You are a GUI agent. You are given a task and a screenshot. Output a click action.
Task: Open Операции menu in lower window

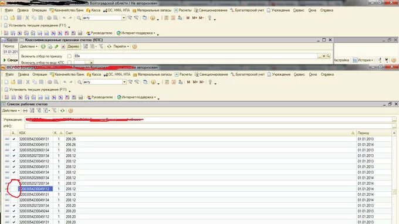click(x=40, y=74)
